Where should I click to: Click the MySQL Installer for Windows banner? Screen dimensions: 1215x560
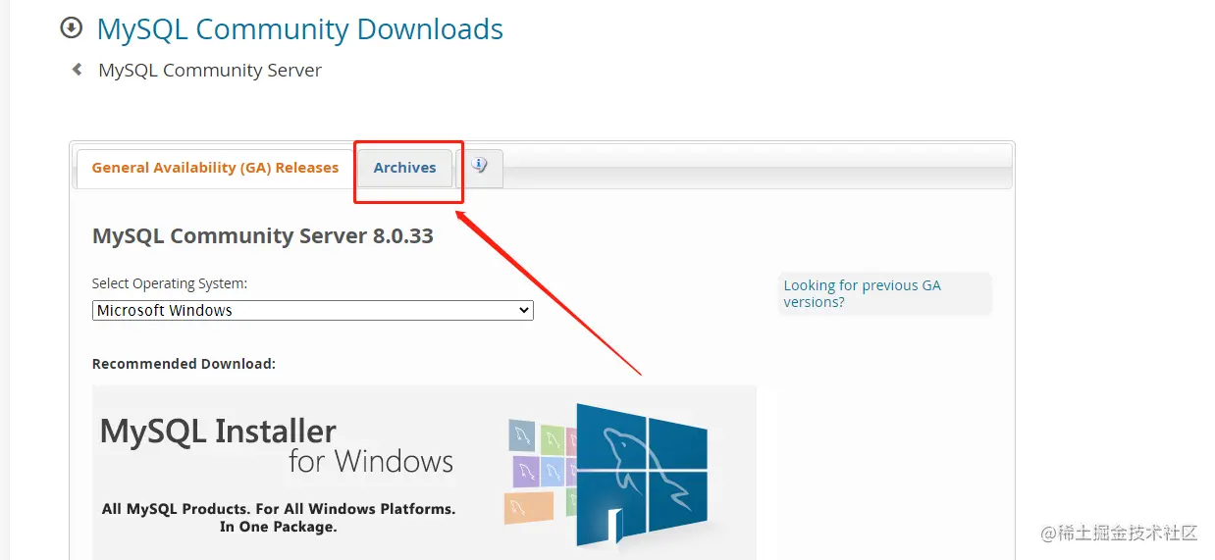pyautogui.click(x=424, y=473)
